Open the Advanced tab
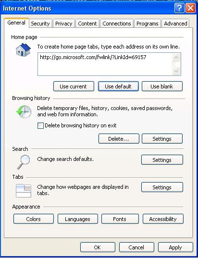The width and height of the screenshot is (198, 258). [175, 24]
